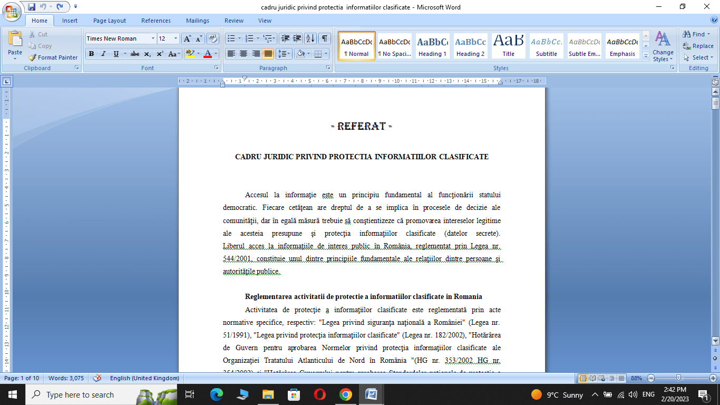Center align the paragraph text
This screenshot has height=405, width=720.
tap(243, 54)
